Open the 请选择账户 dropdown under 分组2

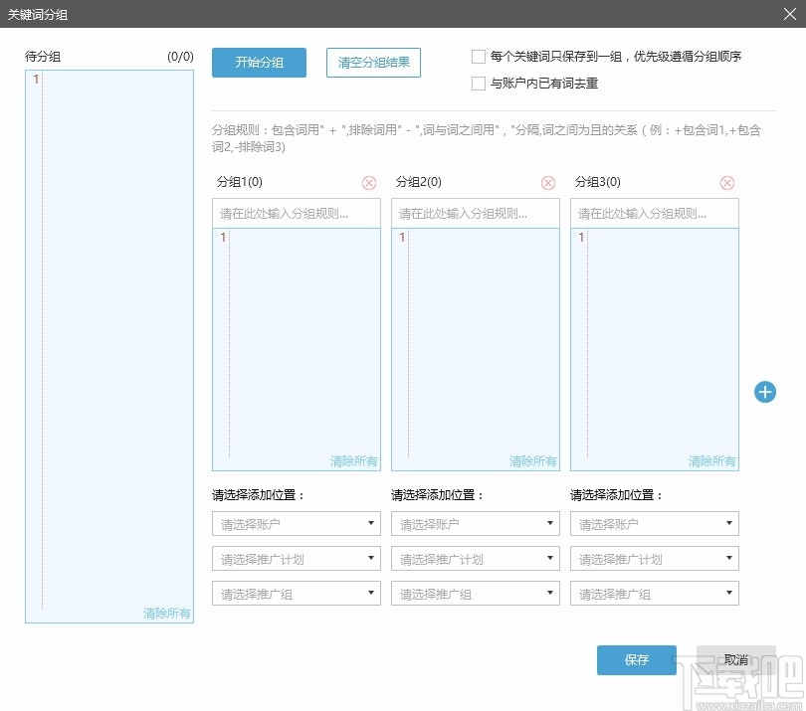pos(475,523)
